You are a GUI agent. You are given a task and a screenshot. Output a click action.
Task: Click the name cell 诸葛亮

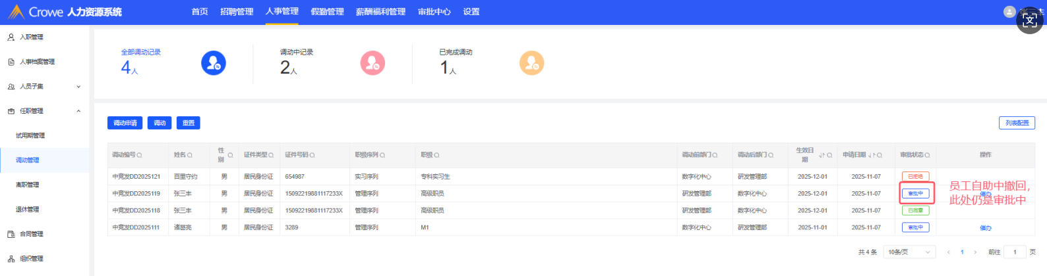(x=183, y=227)
